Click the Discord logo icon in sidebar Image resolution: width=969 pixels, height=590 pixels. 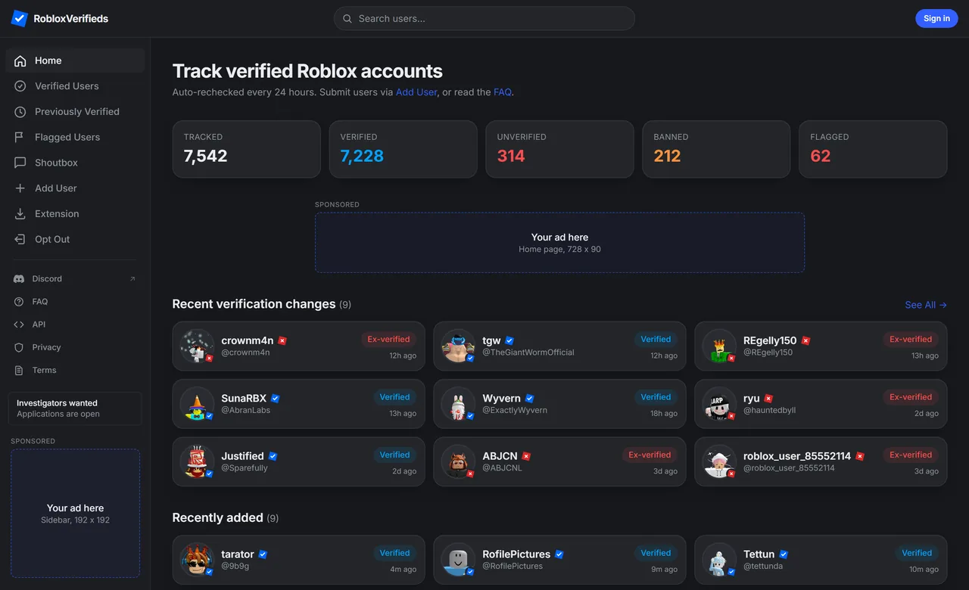(19, 279)
